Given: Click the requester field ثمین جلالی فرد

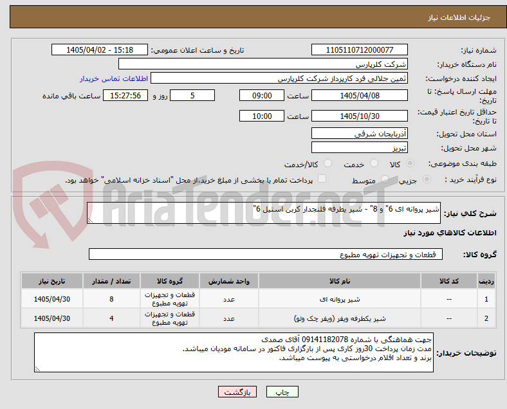Looking at the screenshot, I should point(279,78).
